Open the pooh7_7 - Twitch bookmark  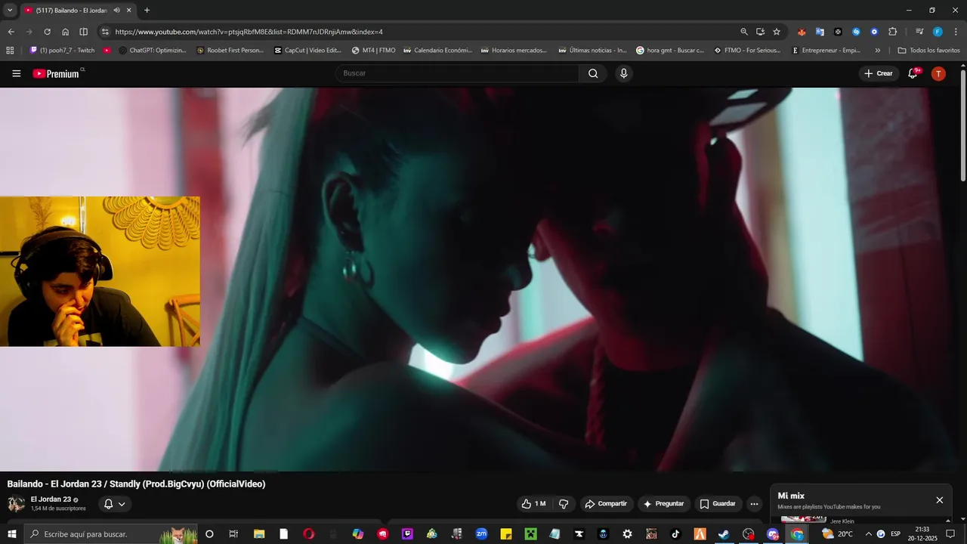click(x=62, y=51)
